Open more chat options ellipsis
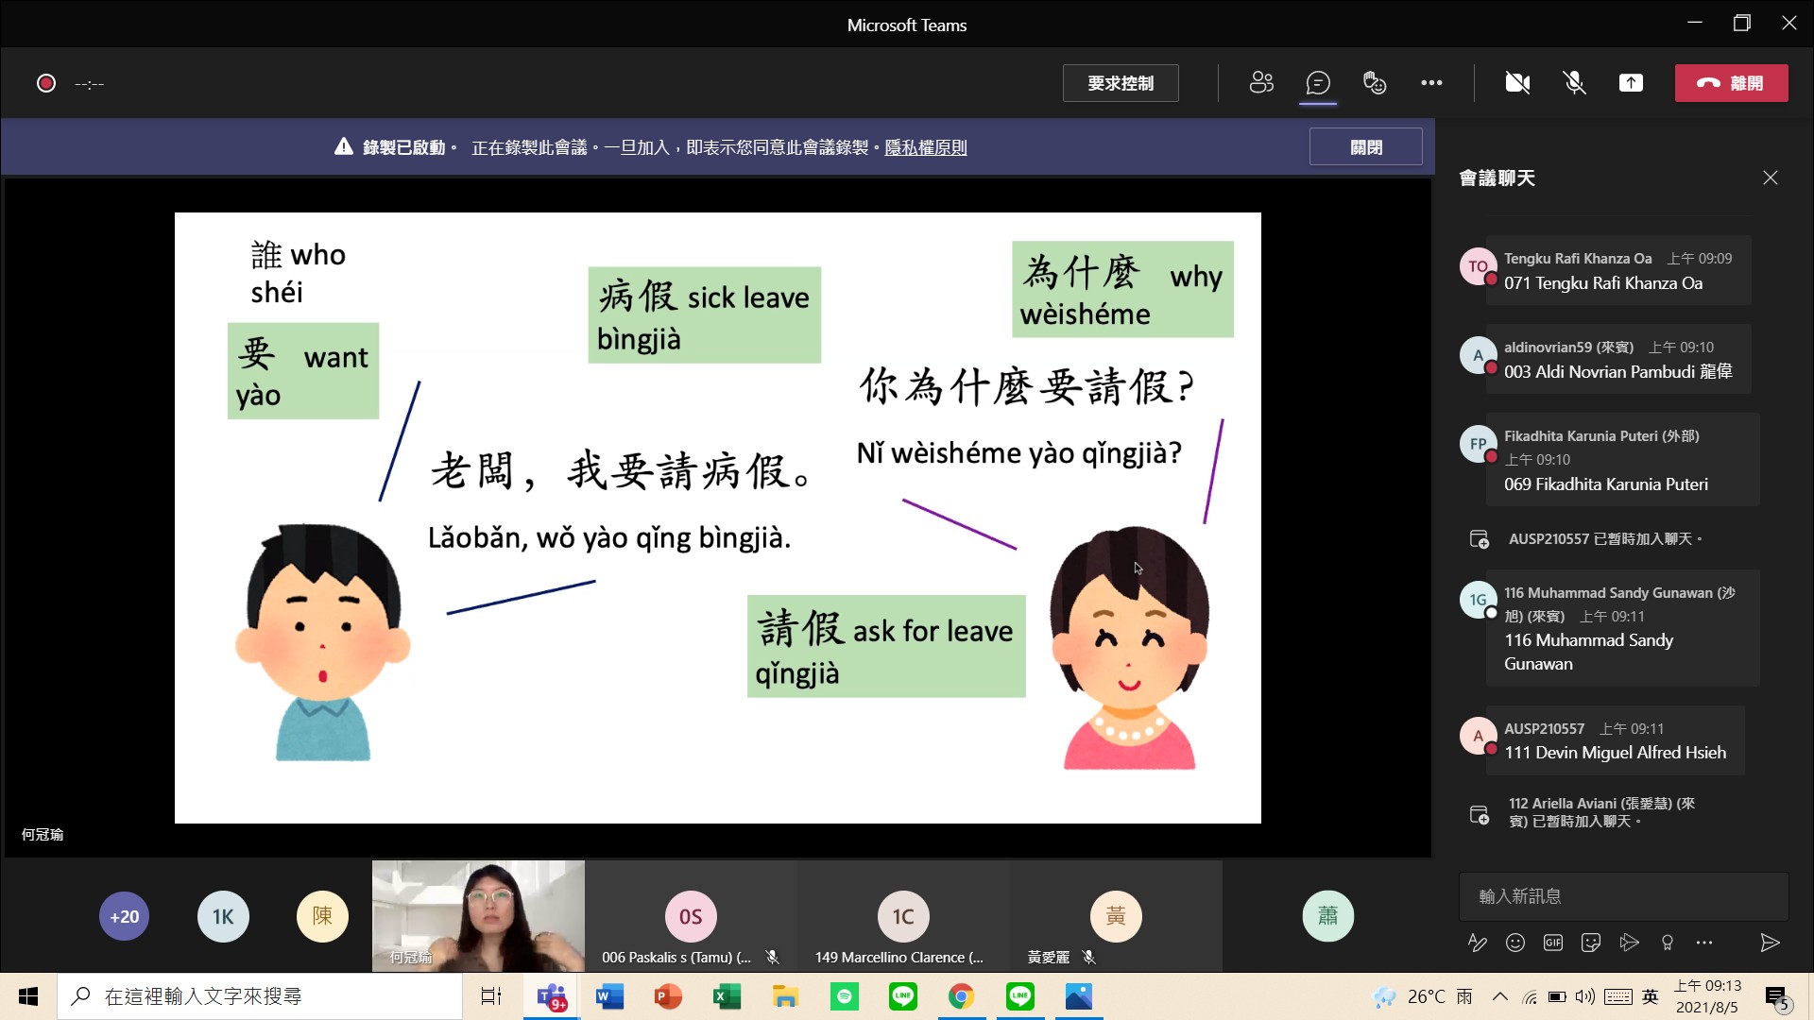Image resolution: width=1814 pixels, height=1020 pixels. coord(1704,943)
